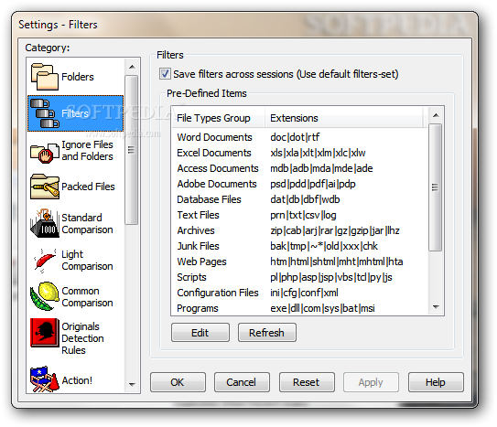Viewport: 497px width, 427px height.
Task: Click the Refresh button
Action: tap(267, 333)
